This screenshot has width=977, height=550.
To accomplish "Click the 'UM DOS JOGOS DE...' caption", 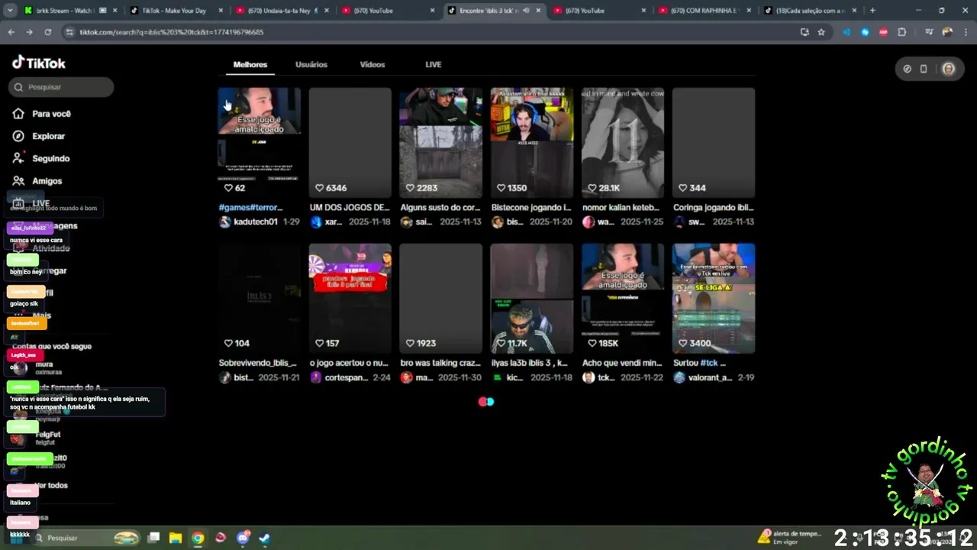I will (x=350, y=207).
